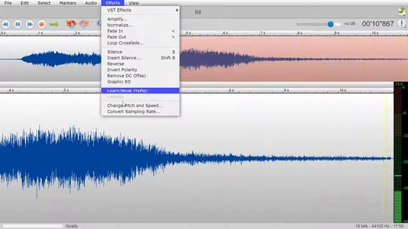This screenshot has width=408, height=229.
Task: Apply the Fade In effect
Action: (x=140, y=31)
